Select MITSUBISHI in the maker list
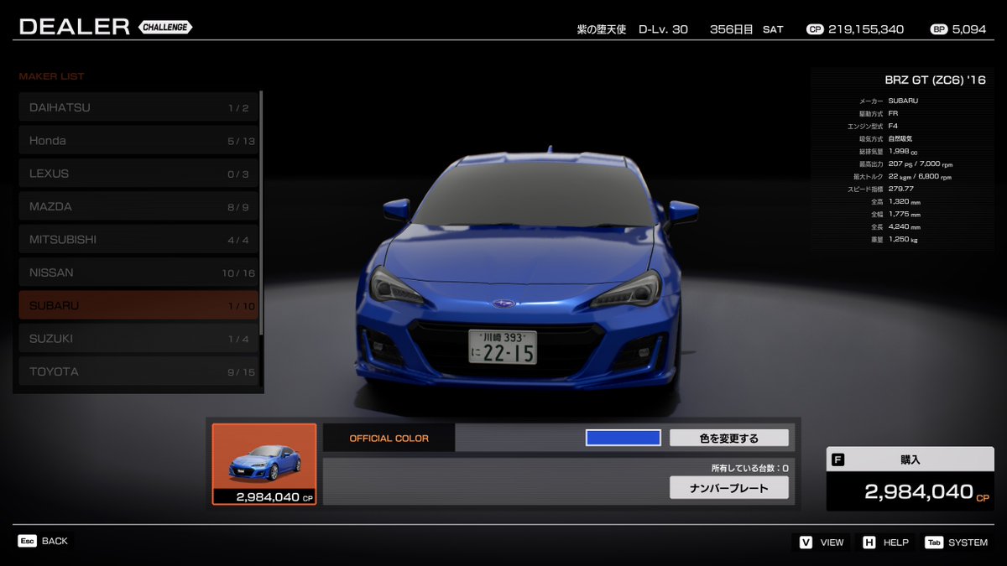 [138, 239]
